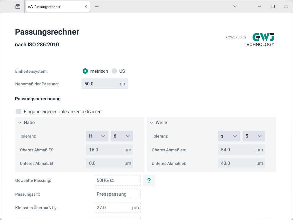This screenshot has width=293, height=220.
Task: Click the Unteres Abmaß ei field of Welle
Action: pyautogui.click(x=237, y=163)
